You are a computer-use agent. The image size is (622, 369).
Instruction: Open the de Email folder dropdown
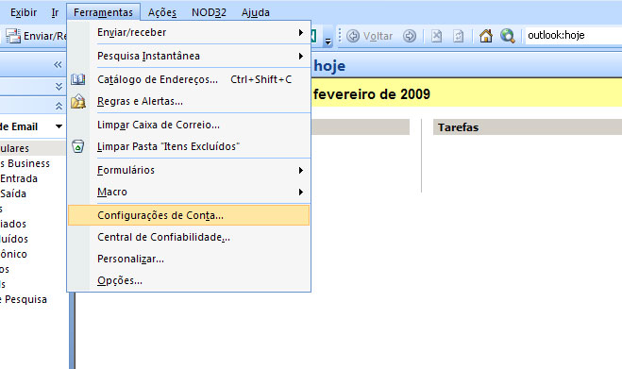[59, 126]
